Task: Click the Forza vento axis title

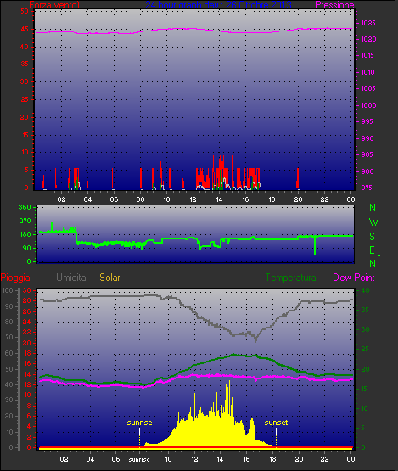Action: 54,5
